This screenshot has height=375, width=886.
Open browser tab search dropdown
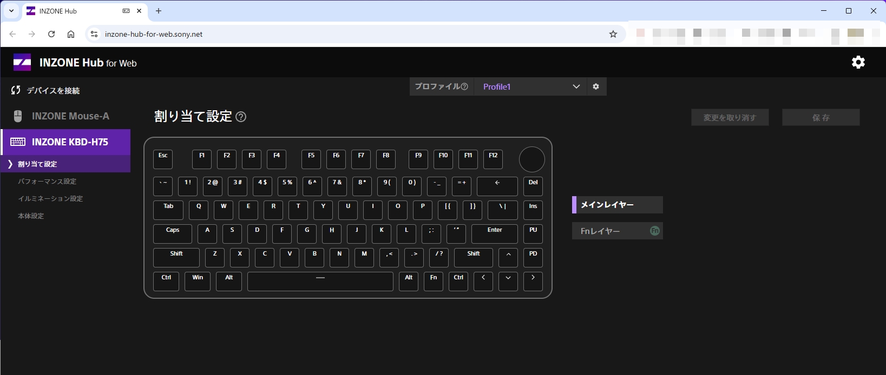pos(11,11)
